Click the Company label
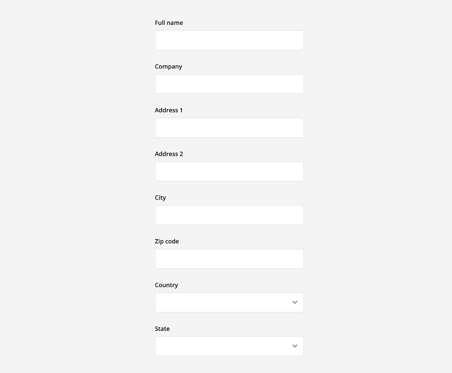 (x=168, y=66)
